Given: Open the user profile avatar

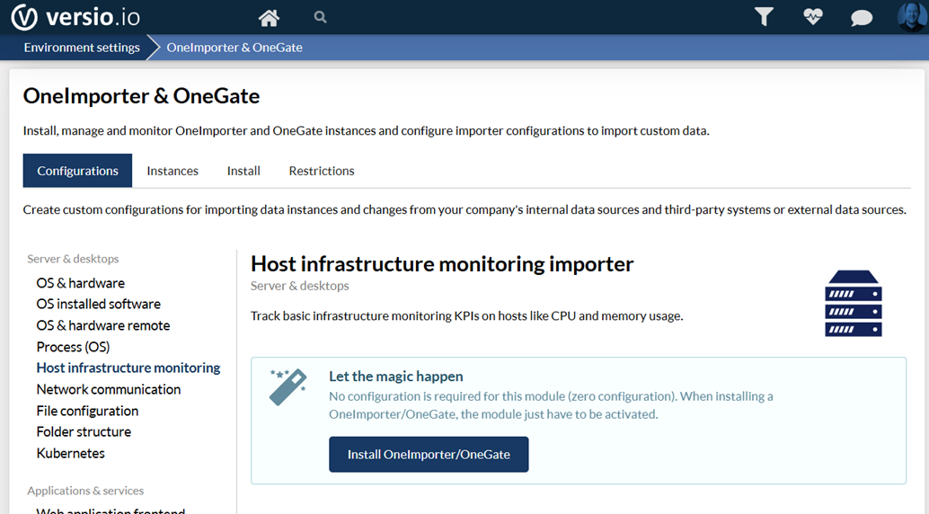Looking at the screenshot, I should tap(913, 16).
